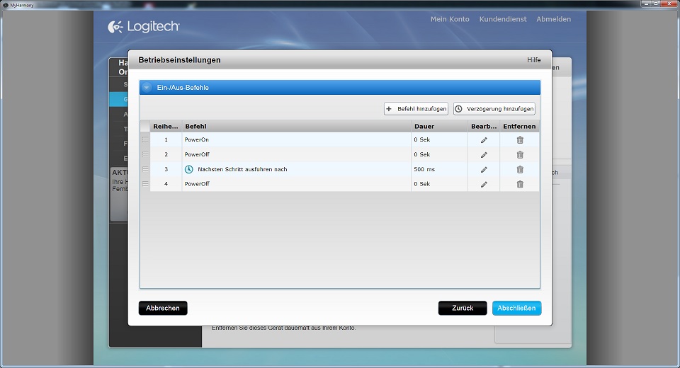
Task: Finish with the Abschließen button
Action: click(516, 309)
